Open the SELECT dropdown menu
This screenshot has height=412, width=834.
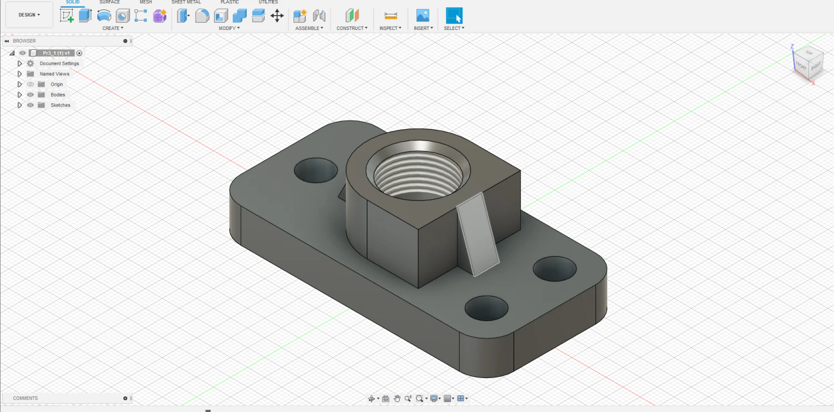click(x=454, y=28)
